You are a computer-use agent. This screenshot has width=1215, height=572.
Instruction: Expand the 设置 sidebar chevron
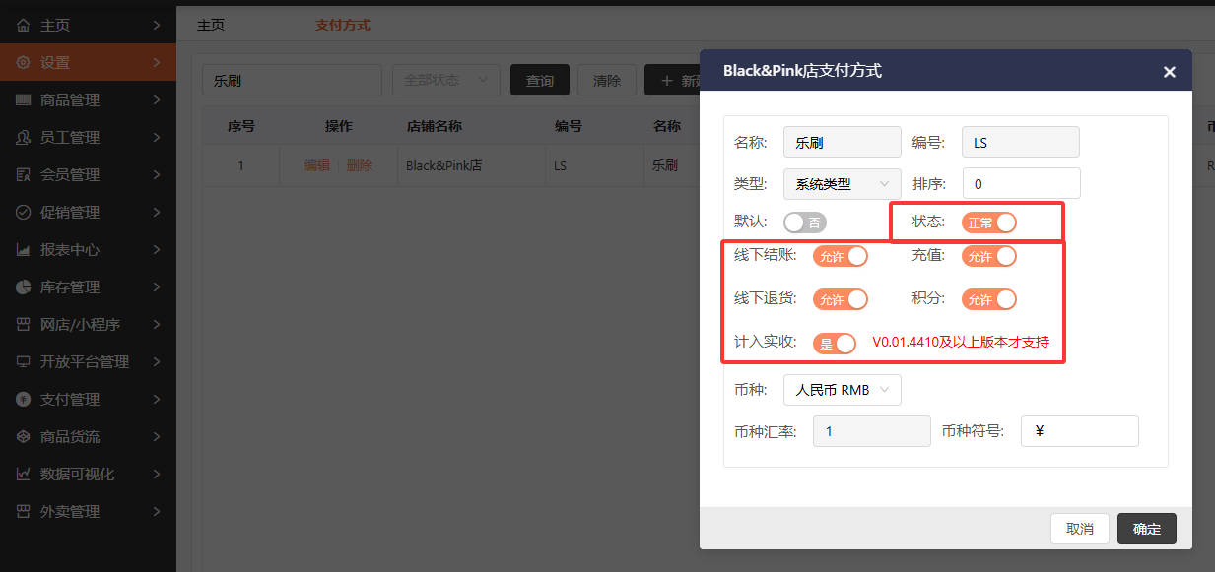(157, 62)
